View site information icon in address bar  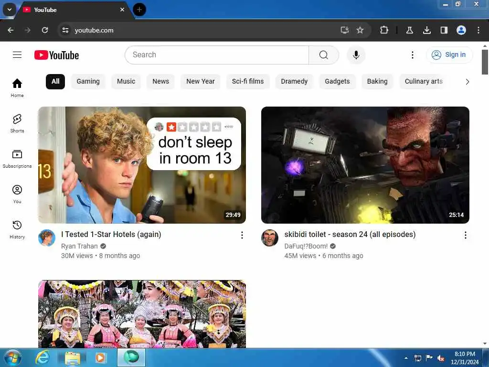point(65,30)
